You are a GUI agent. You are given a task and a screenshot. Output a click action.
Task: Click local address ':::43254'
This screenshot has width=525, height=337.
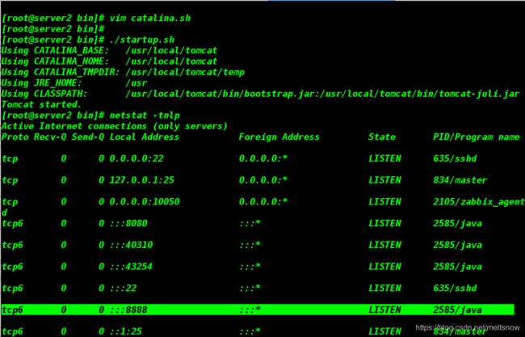click(131, 267)
